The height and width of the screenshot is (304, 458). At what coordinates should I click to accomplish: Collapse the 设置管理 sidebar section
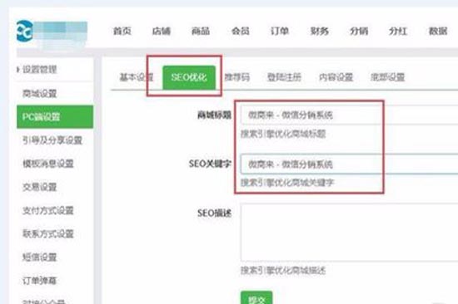click(x=37, y=70)
